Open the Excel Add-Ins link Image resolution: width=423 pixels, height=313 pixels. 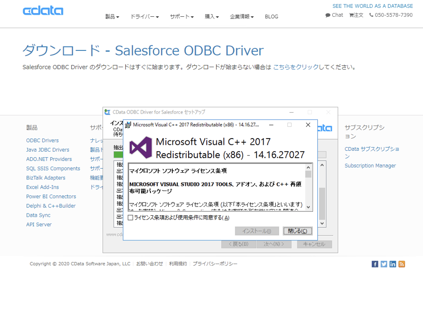42,187
